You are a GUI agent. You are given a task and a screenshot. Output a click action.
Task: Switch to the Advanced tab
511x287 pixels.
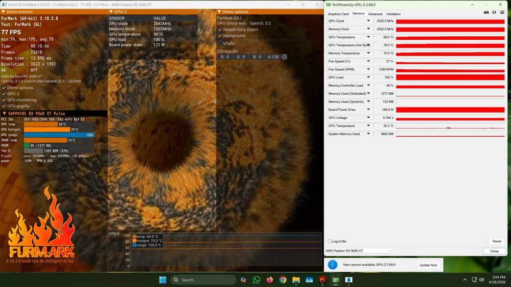pyautogui.click(x=375, y=14)
